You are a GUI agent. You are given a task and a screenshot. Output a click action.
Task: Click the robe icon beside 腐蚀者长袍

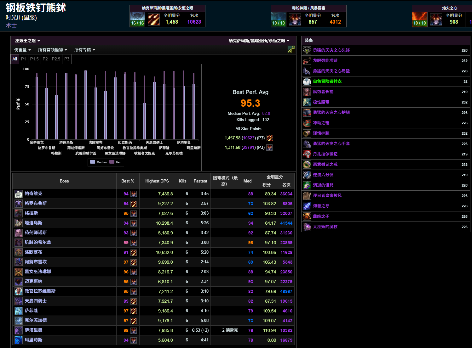pos(307,92)
